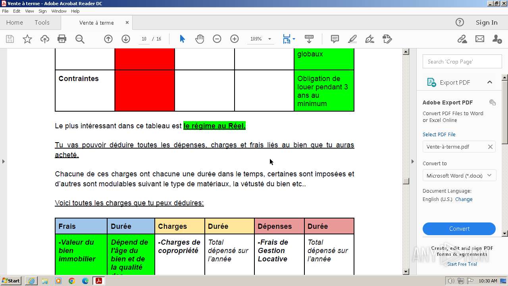Screen dimensions: 508x286
Task: Toggle read mode scrolling icon
Action: (x=309, y=39)
